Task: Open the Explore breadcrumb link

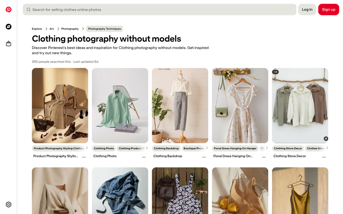Action: pos(37,29)
